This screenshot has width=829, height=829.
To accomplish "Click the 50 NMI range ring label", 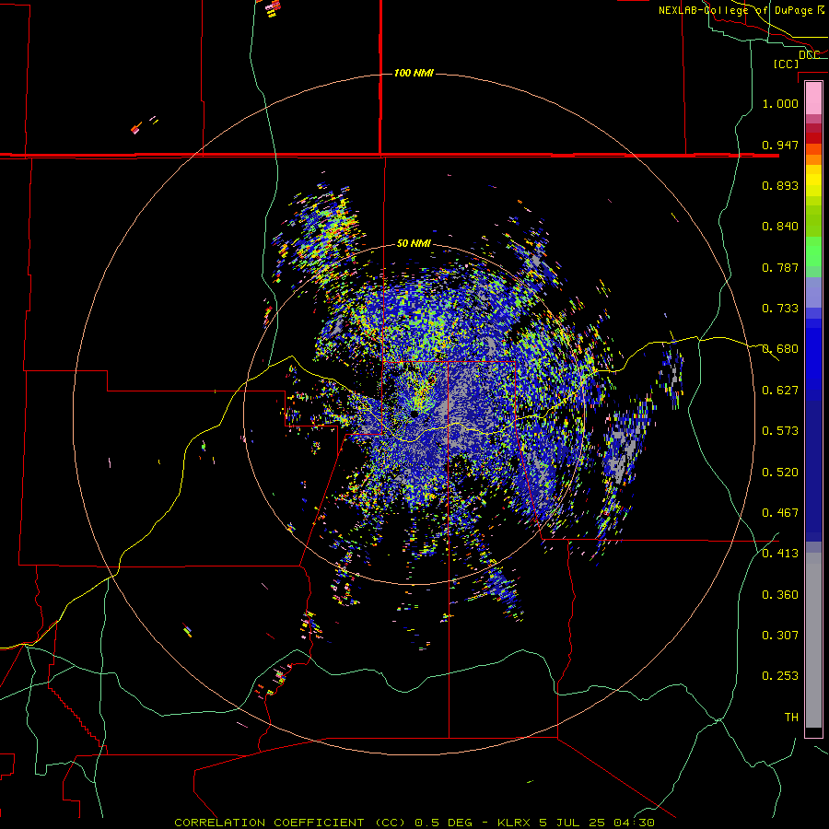I will (414, 243).
